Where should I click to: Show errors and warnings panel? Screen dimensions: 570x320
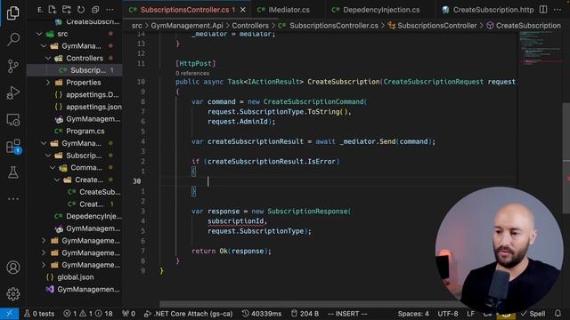coord(88,314)
